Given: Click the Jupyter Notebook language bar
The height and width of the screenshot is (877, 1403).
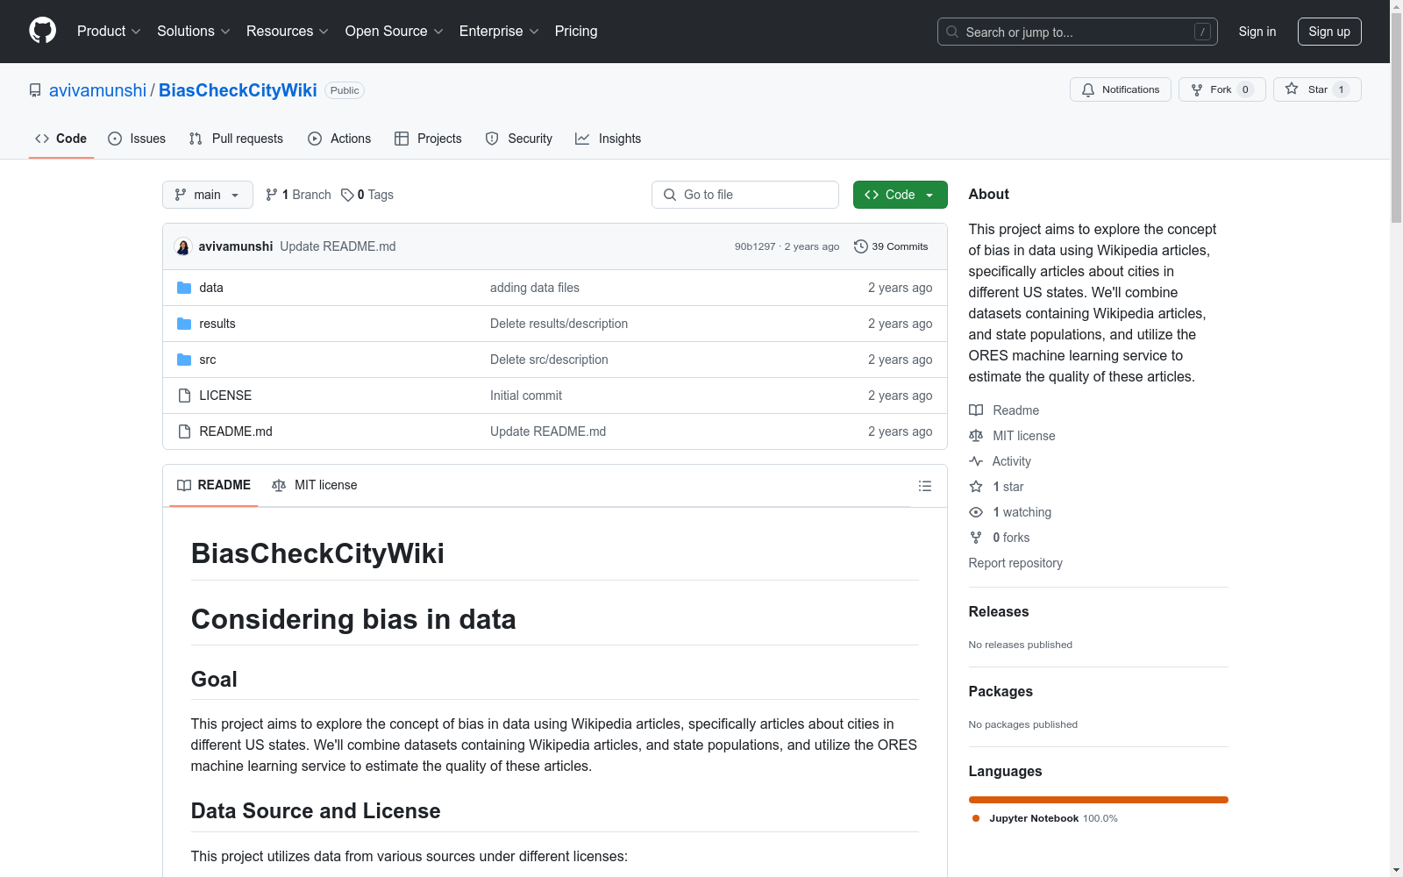Looking at the screenshot, I should pos(1099,800).
